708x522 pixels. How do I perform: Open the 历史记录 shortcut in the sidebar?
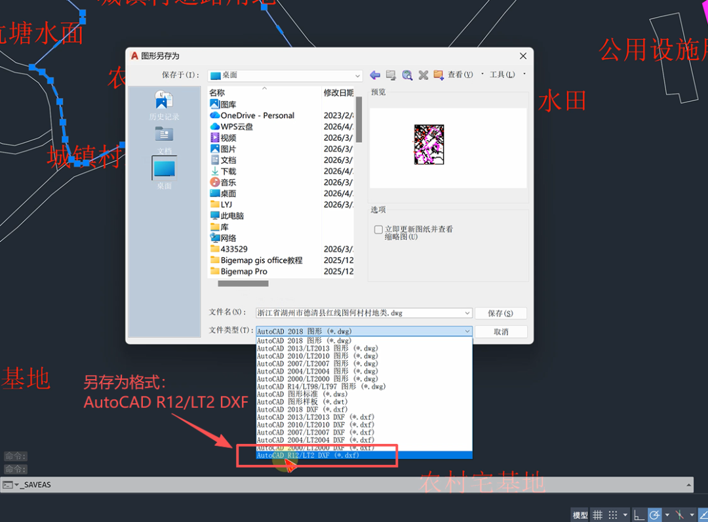click(164, 106)
